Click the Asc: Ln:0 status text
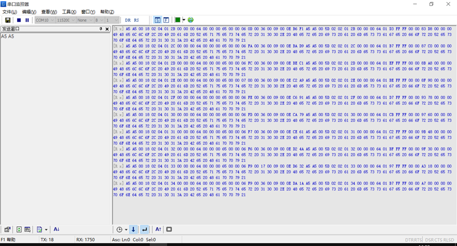The width and height of the screenshot is (457, 246). point(121,239)
